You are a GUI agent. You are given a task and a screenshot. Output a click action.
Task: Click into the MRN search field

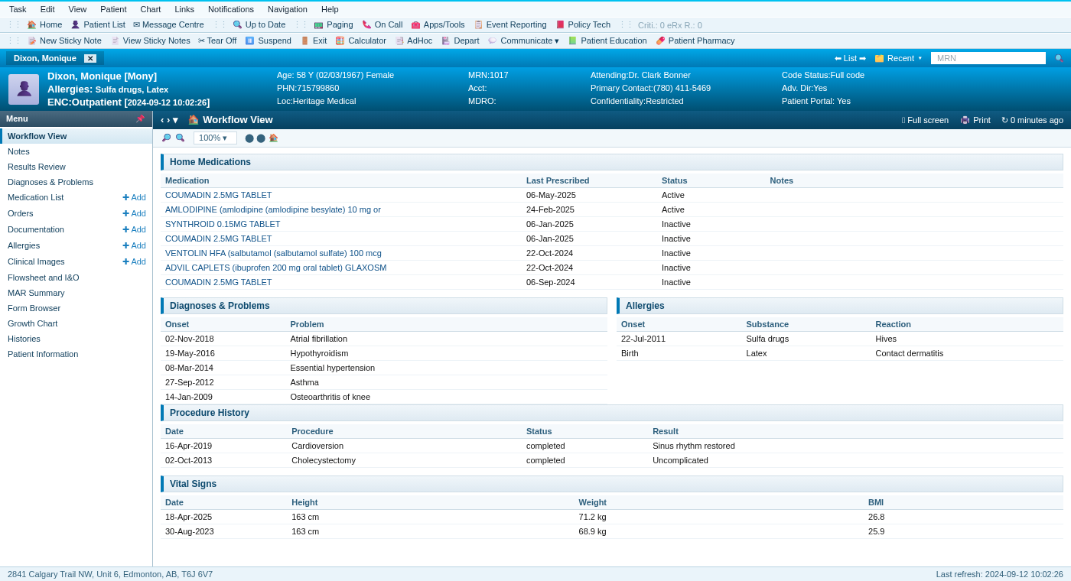[988, 58]
